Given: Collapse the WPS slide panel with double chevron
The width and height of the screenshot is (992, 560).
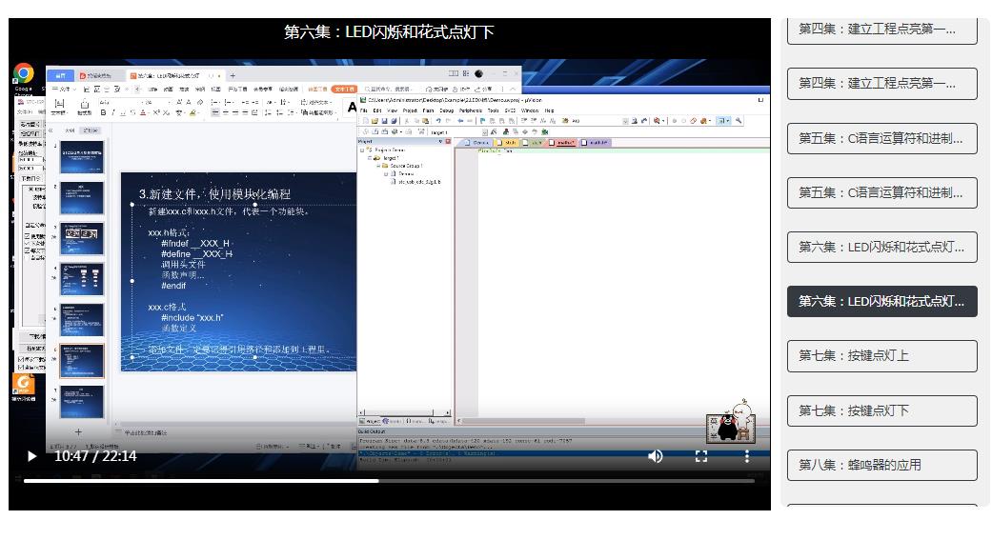Looking at the screenshot, I should [51, 130].
